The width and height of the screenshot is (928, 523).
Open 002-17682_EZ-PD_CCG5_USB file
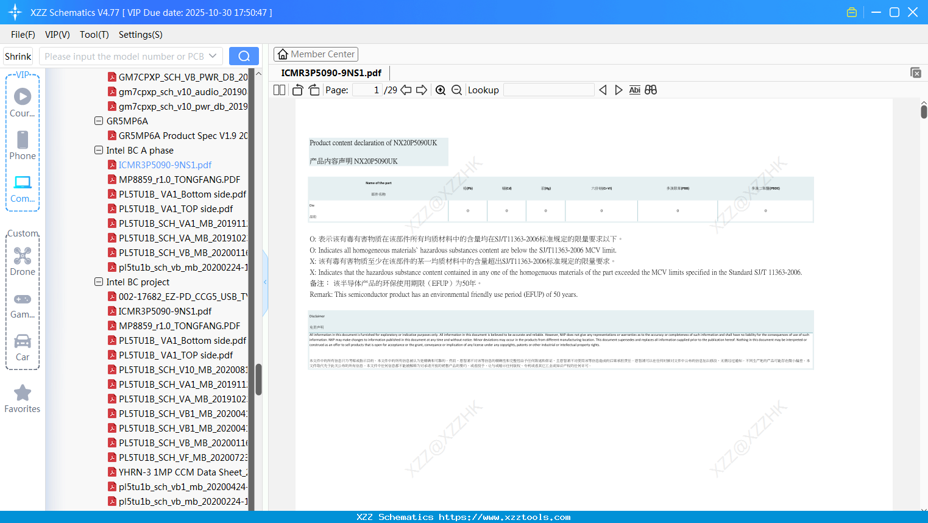click(178, 296)
